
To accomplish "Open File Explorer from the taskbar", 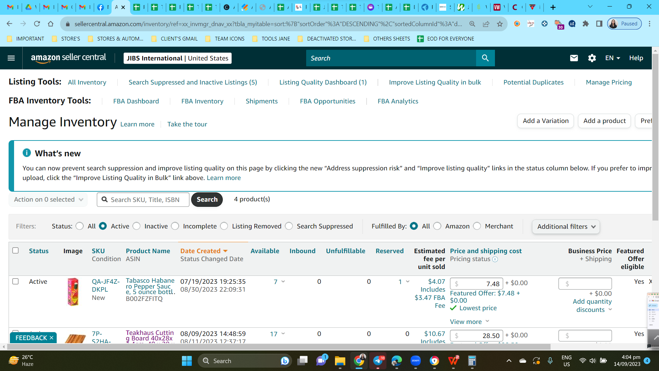I will coord(340,361).
